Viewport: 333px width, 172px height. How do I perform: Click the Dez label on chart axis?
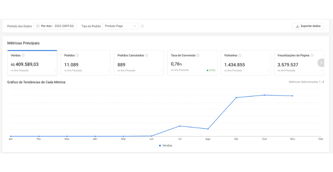coord(321,139)
